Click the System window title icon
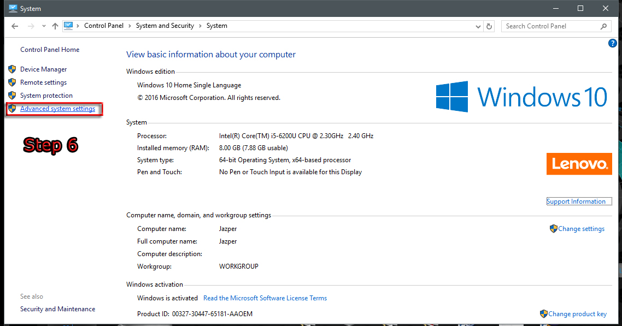The image size is (622, 326). (13, 8)
